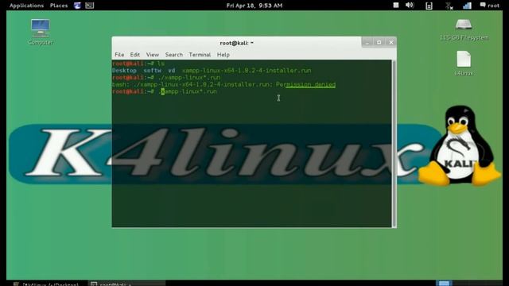
Task: Click the 'Permission denied' text in terminal
Action: pos(305,85)
